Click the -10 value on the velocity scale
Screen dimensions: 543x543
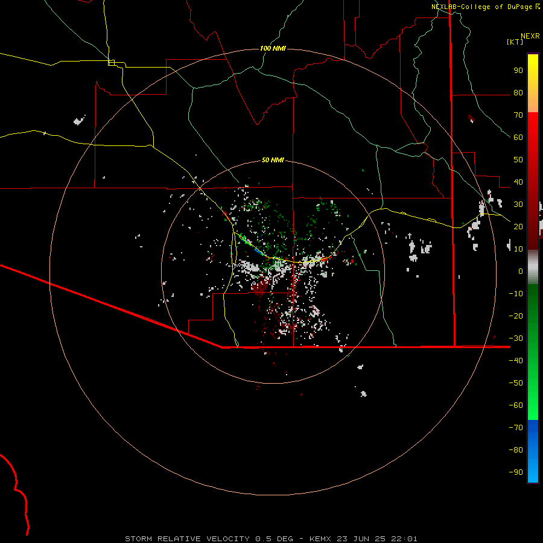click(x=516, y=294)
